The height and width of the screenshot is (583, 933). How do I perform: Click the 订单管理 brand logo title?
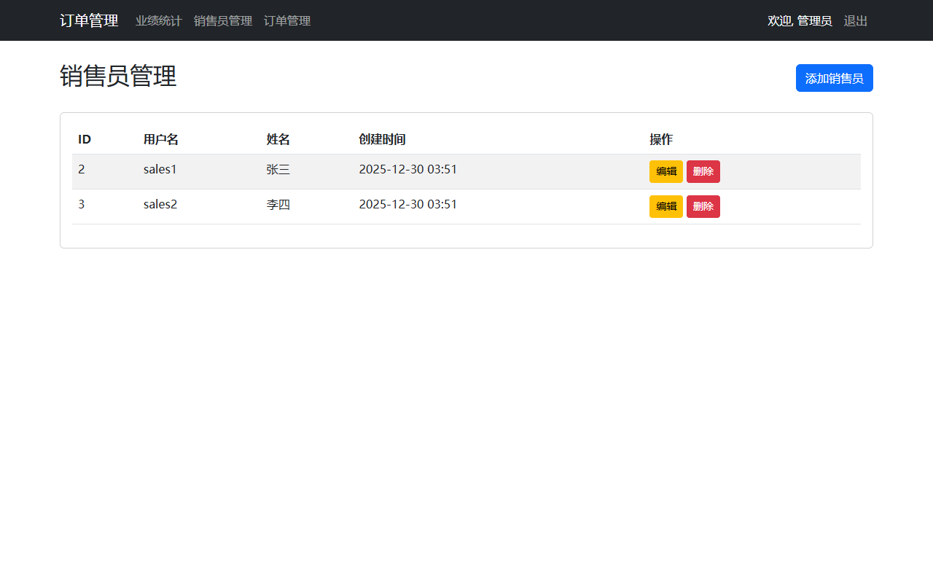click(x=89, y=20)
